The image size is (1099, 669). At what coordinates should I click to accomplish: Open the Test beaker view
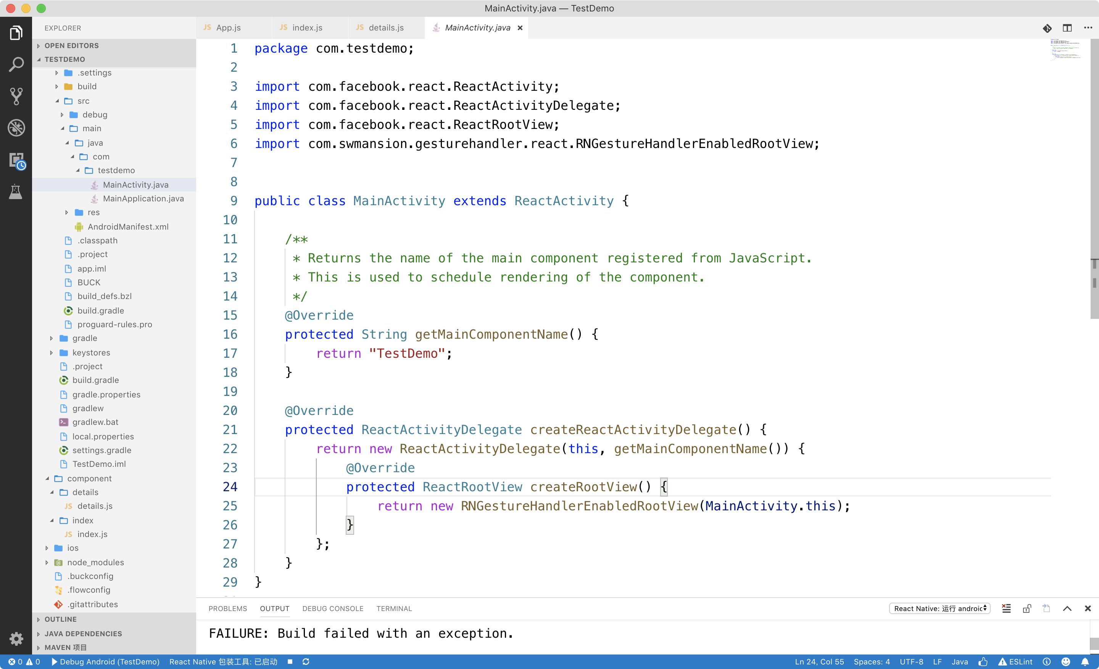(x=16, y=191)
